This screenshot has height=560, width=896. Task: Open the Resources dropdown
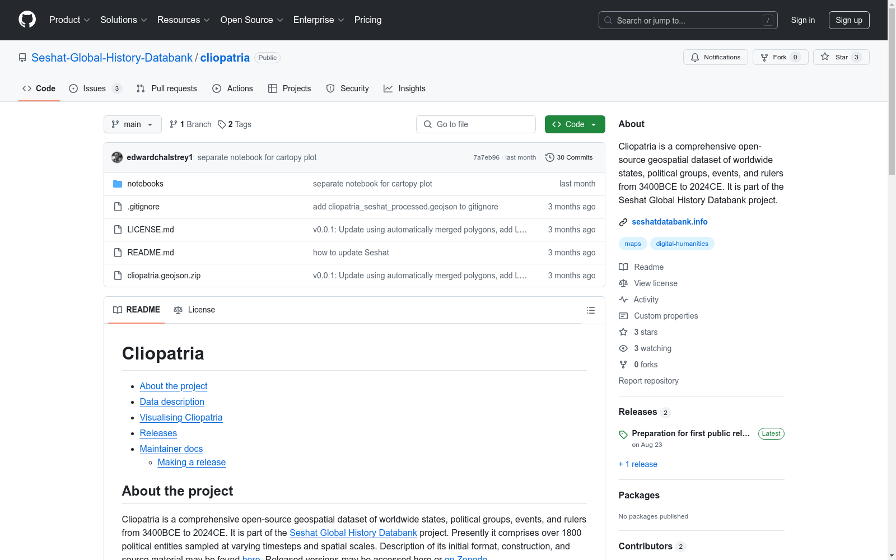[184, 20]
